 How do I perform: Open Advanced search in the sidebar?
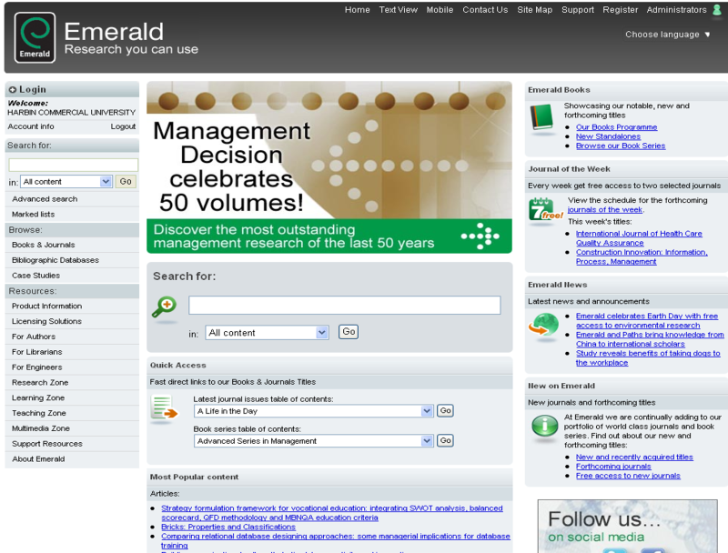click(45, 198)
